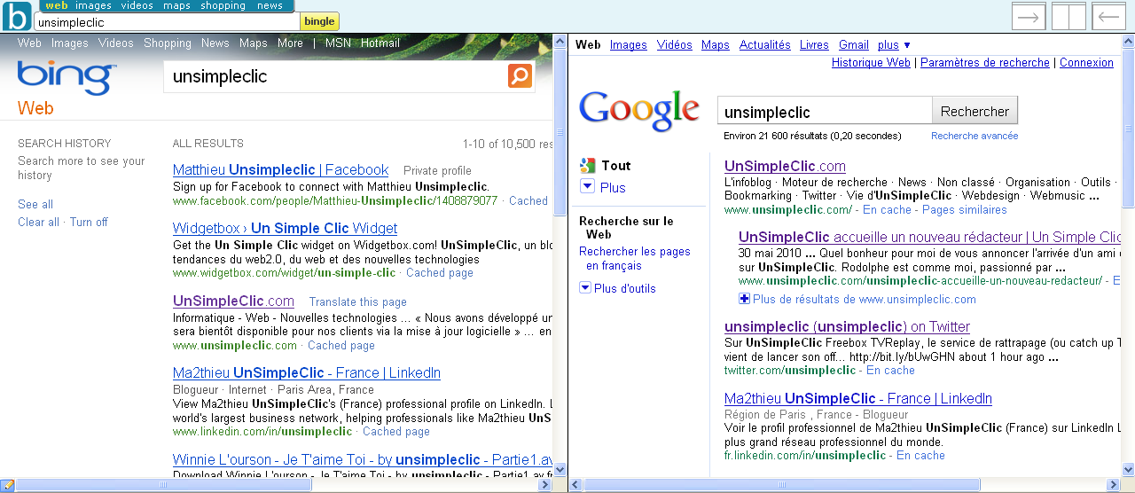Show only left pane arrow icon
The image size is (1135, 493).
(1108, 16)
